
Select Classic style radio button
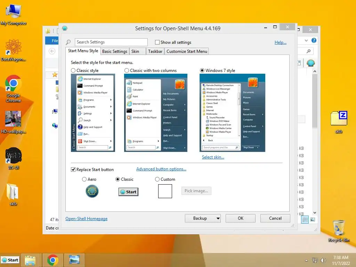73,70
